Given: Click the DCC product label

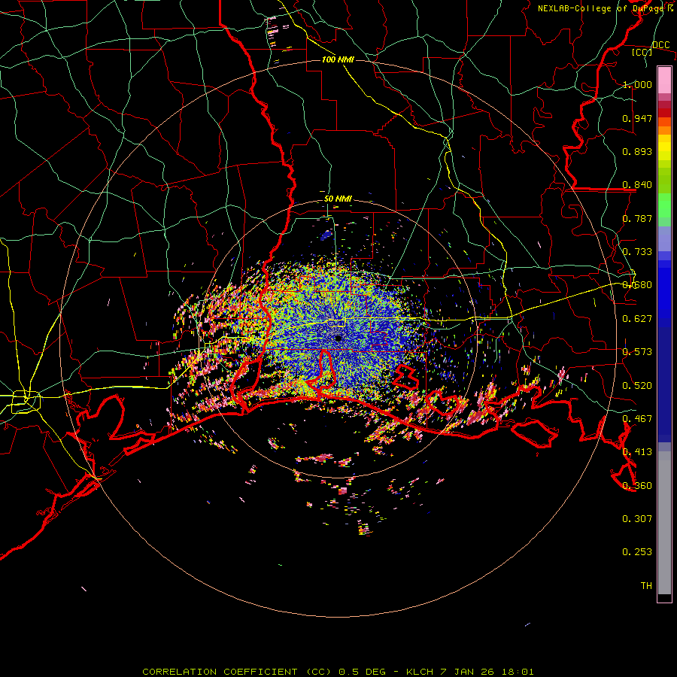Looking at the screenshot, I should [660, 45].
